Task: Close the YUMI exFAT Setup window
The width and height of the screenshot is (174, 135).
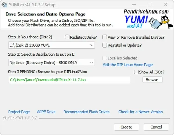Action: 165,5
